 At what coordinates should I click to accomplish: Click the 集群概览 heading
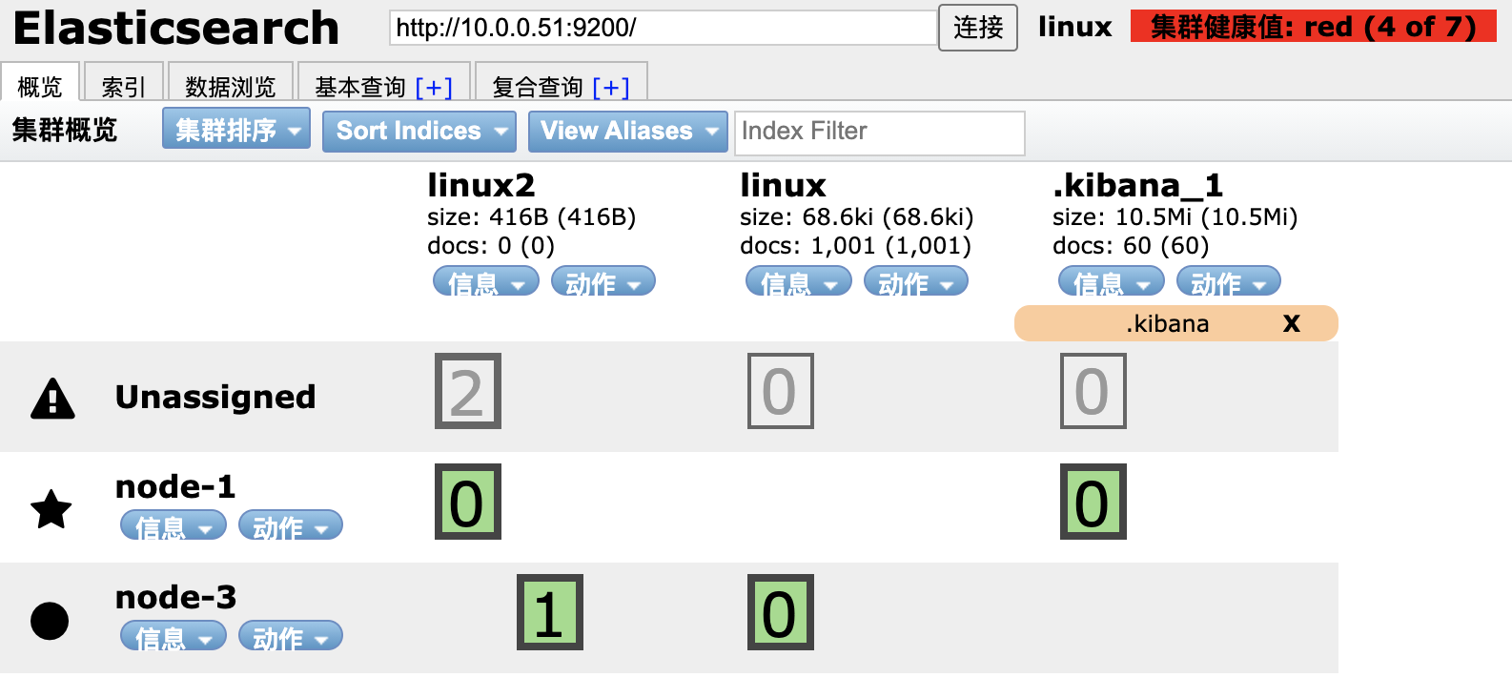coord(65,130)
